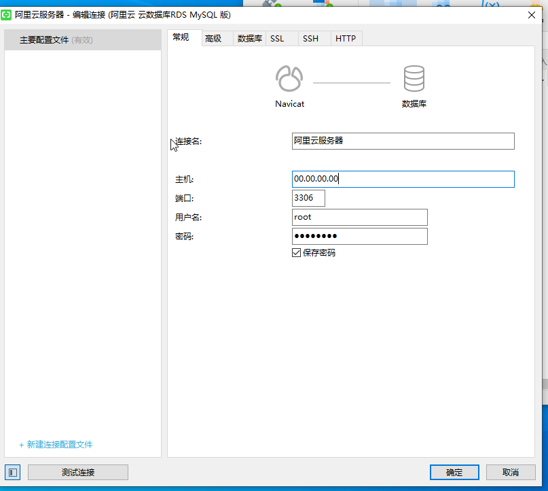Open the HTTP tab
548x491 pixels.
[x=346, y=39]
